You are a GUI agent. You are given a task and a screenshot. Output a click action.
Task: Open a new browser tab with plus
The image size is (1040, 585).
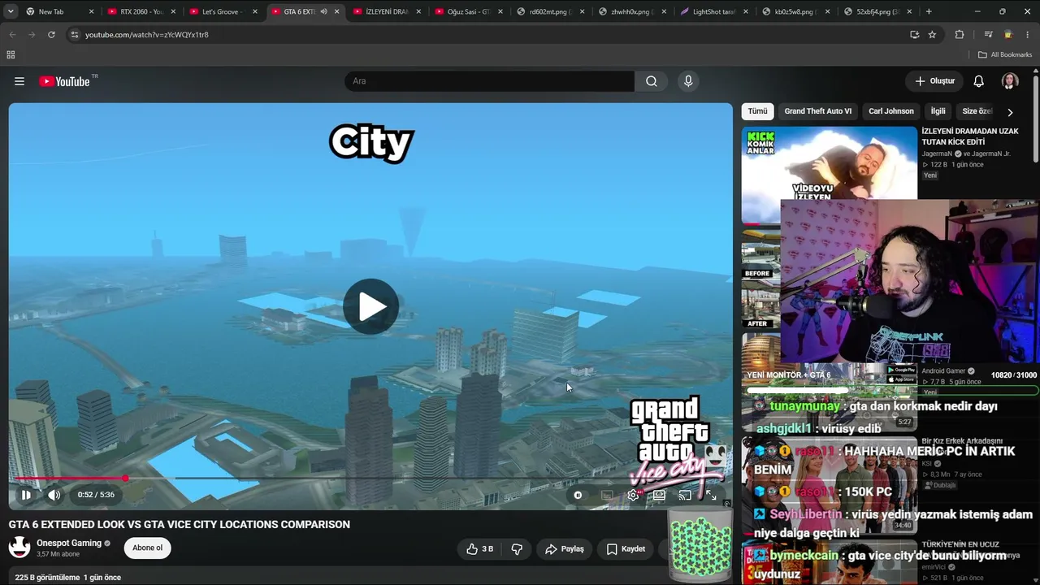pyautogui.click(x=929, y=12)
